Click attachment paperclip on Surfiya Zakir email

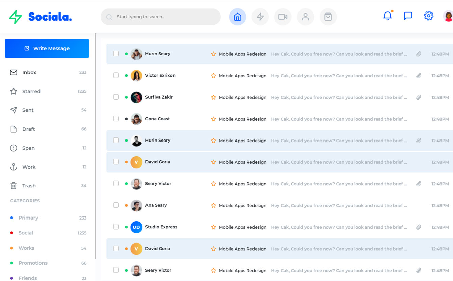click(419, 97)
